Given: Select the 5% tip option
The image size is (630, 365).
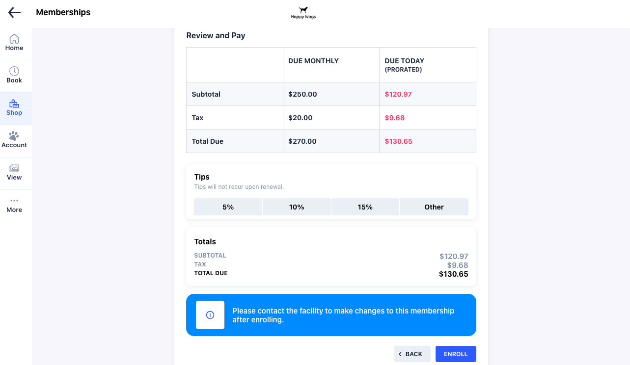Looking at the screenshot, I should point(228,207).
